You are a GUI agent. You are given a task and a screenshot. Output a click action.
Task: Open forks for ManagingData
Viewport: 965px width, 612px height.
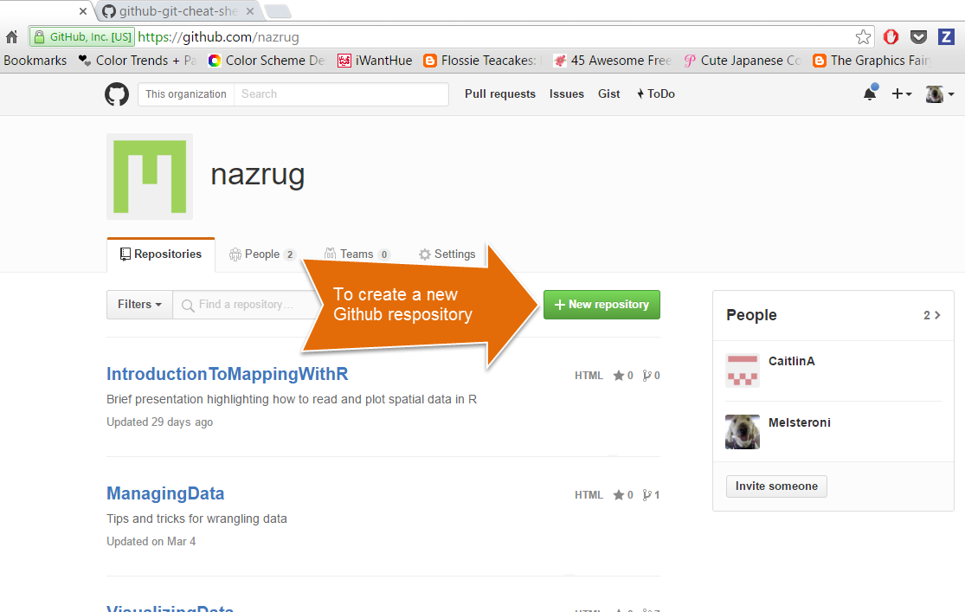(x=651, y=495)
